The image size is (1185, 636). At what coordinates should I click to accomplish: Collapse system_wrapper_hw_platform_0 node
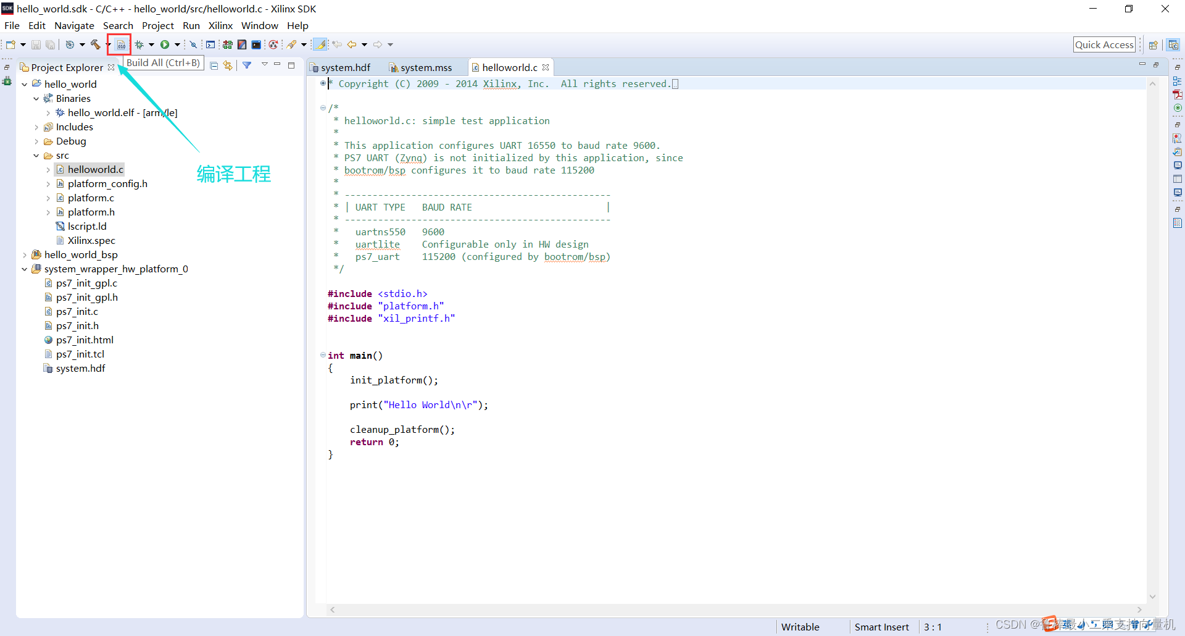[x=24, y=269]
